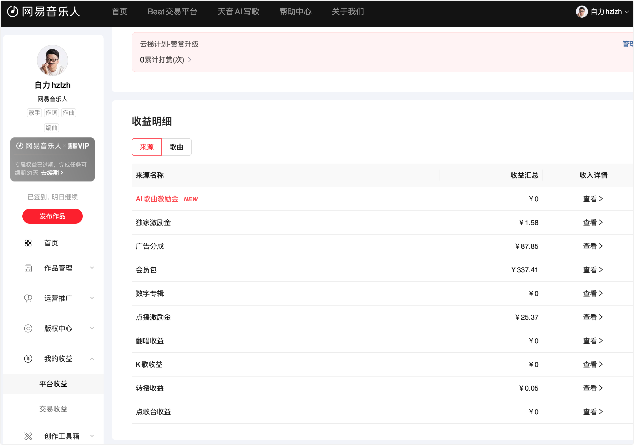The image size is (634, 445).
Task: View details for K歌收益
Action: 593,364
